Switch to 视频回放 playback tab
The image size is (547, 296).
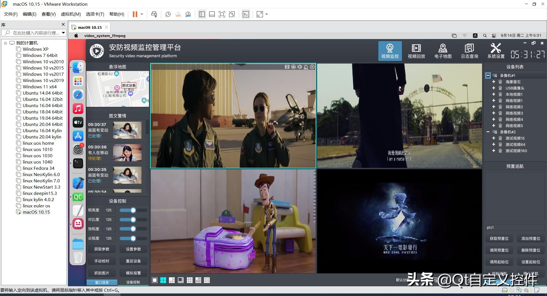tap(416, 50)
